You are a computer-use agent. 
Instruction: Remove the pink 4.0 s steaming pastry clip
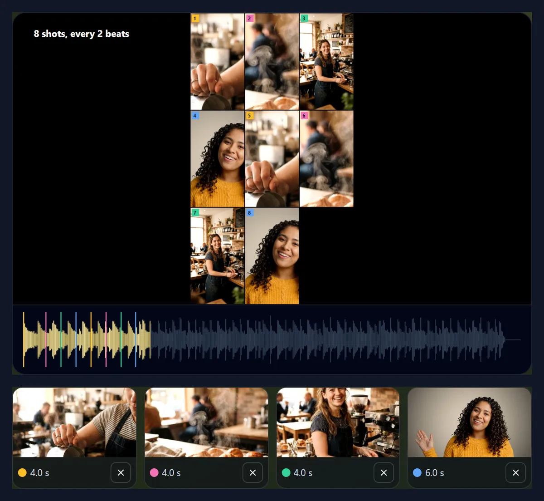click(x=253, y=473)
